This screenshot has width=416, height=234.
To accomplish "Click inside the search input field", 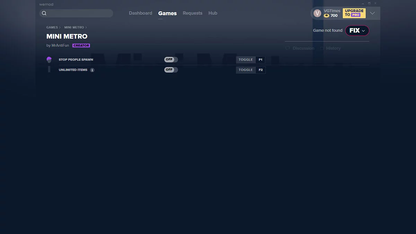I will [x=76, y=13].
